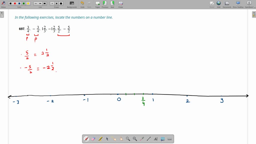The height and width of the screenshot is (144, 256).
Task: Select the laser pointer tool
Action: [x=142, y=139]
